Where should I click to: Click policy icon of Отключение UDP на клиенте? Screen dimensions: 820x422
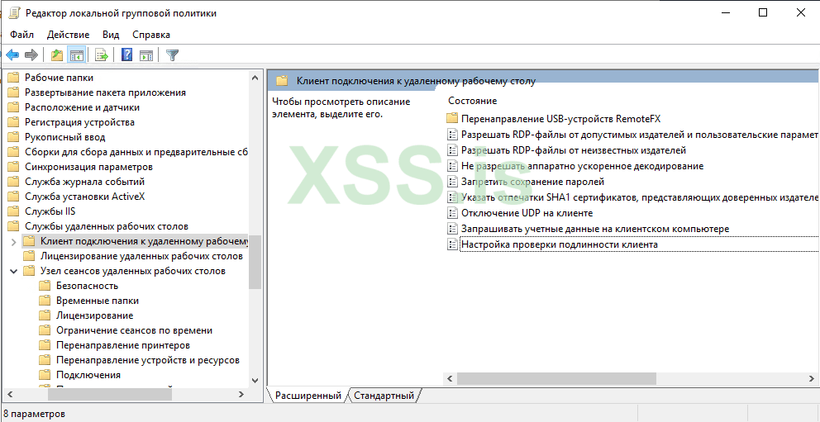(x=452, y=213)
